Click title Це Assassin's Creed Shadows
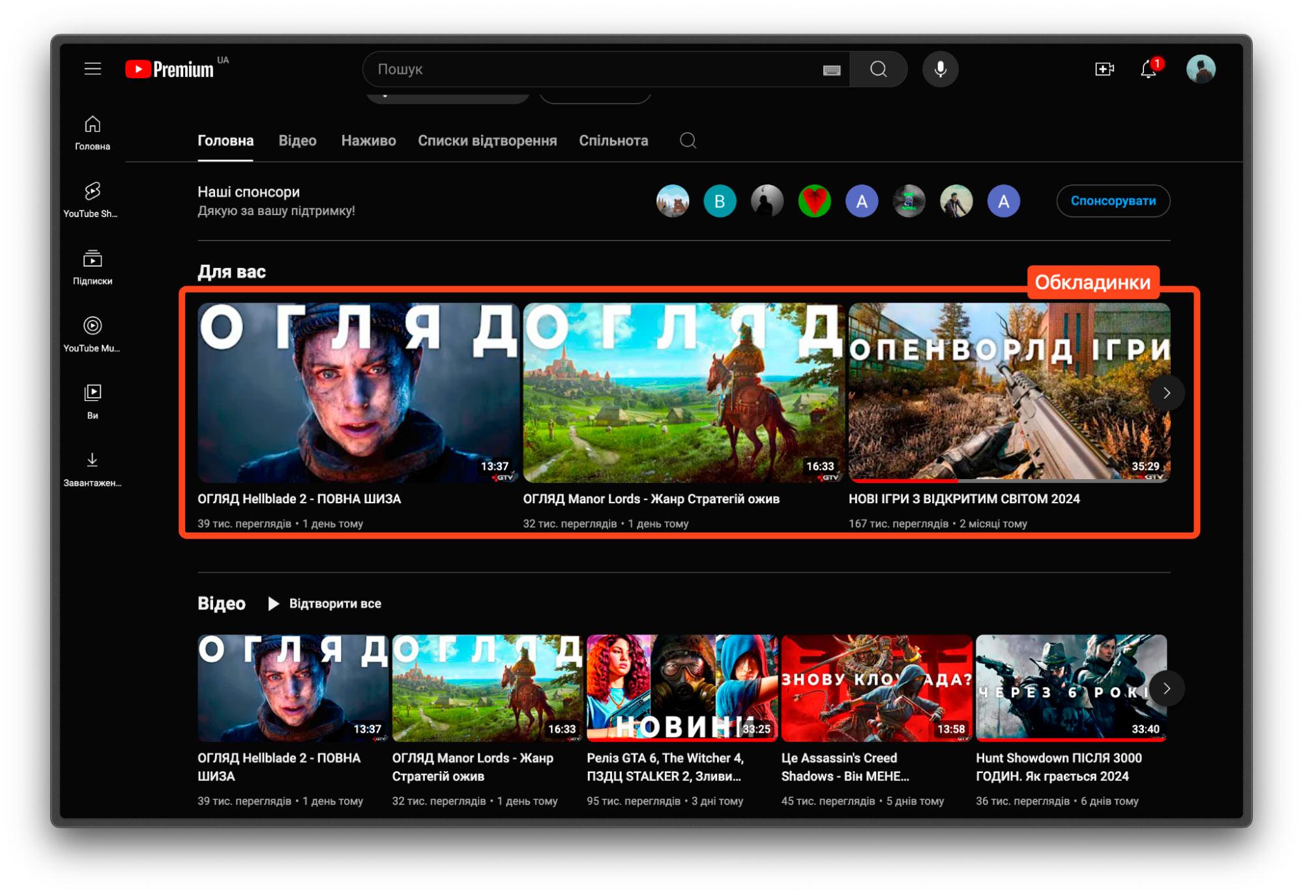 [845, 767]
